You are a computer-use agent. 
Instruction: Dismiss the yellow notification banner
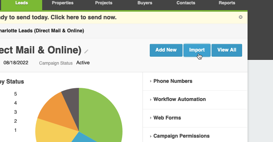[x=241, y=17]
